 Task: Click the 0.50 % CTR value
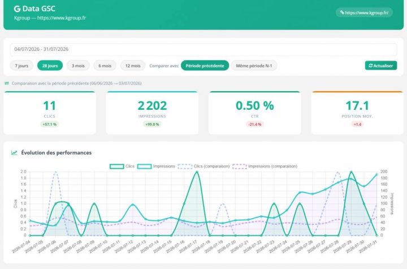pos(254,106)
